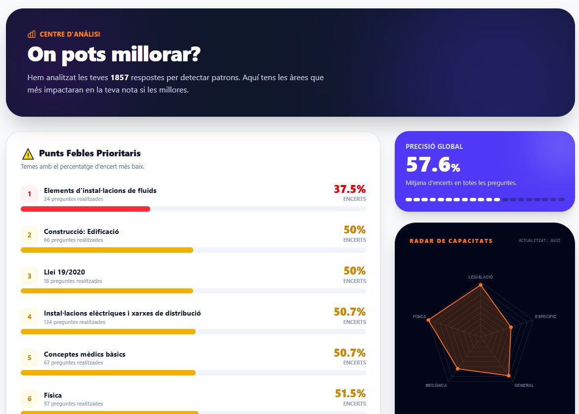Click the Legislació vertex on the radar chart

pos(480,285)
